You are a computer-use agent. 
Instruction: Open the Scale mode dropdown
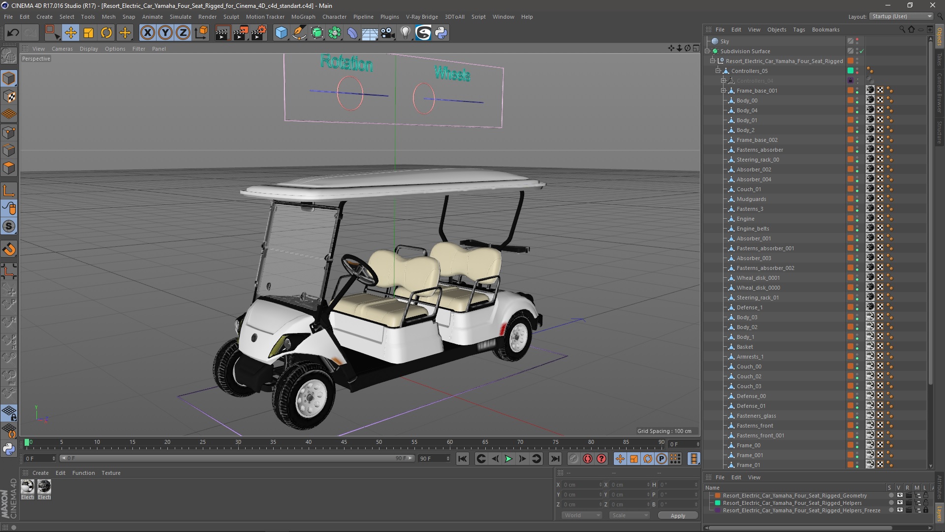(630, 515)
